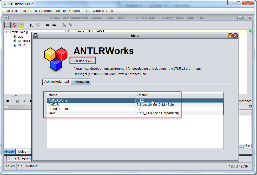Go forward with the right arrow icon
Viewport: 257px width, 175px height.
click(x=54, y=25)
